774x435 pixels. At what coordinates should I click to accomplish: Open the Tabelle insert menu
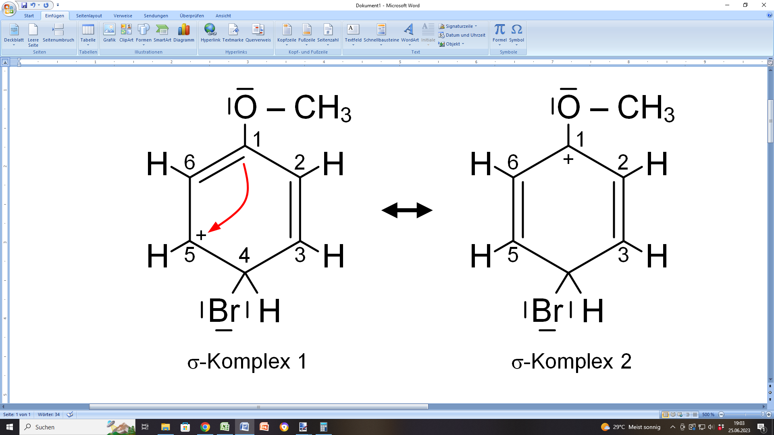pyautogui.click(x=88, y=35)
